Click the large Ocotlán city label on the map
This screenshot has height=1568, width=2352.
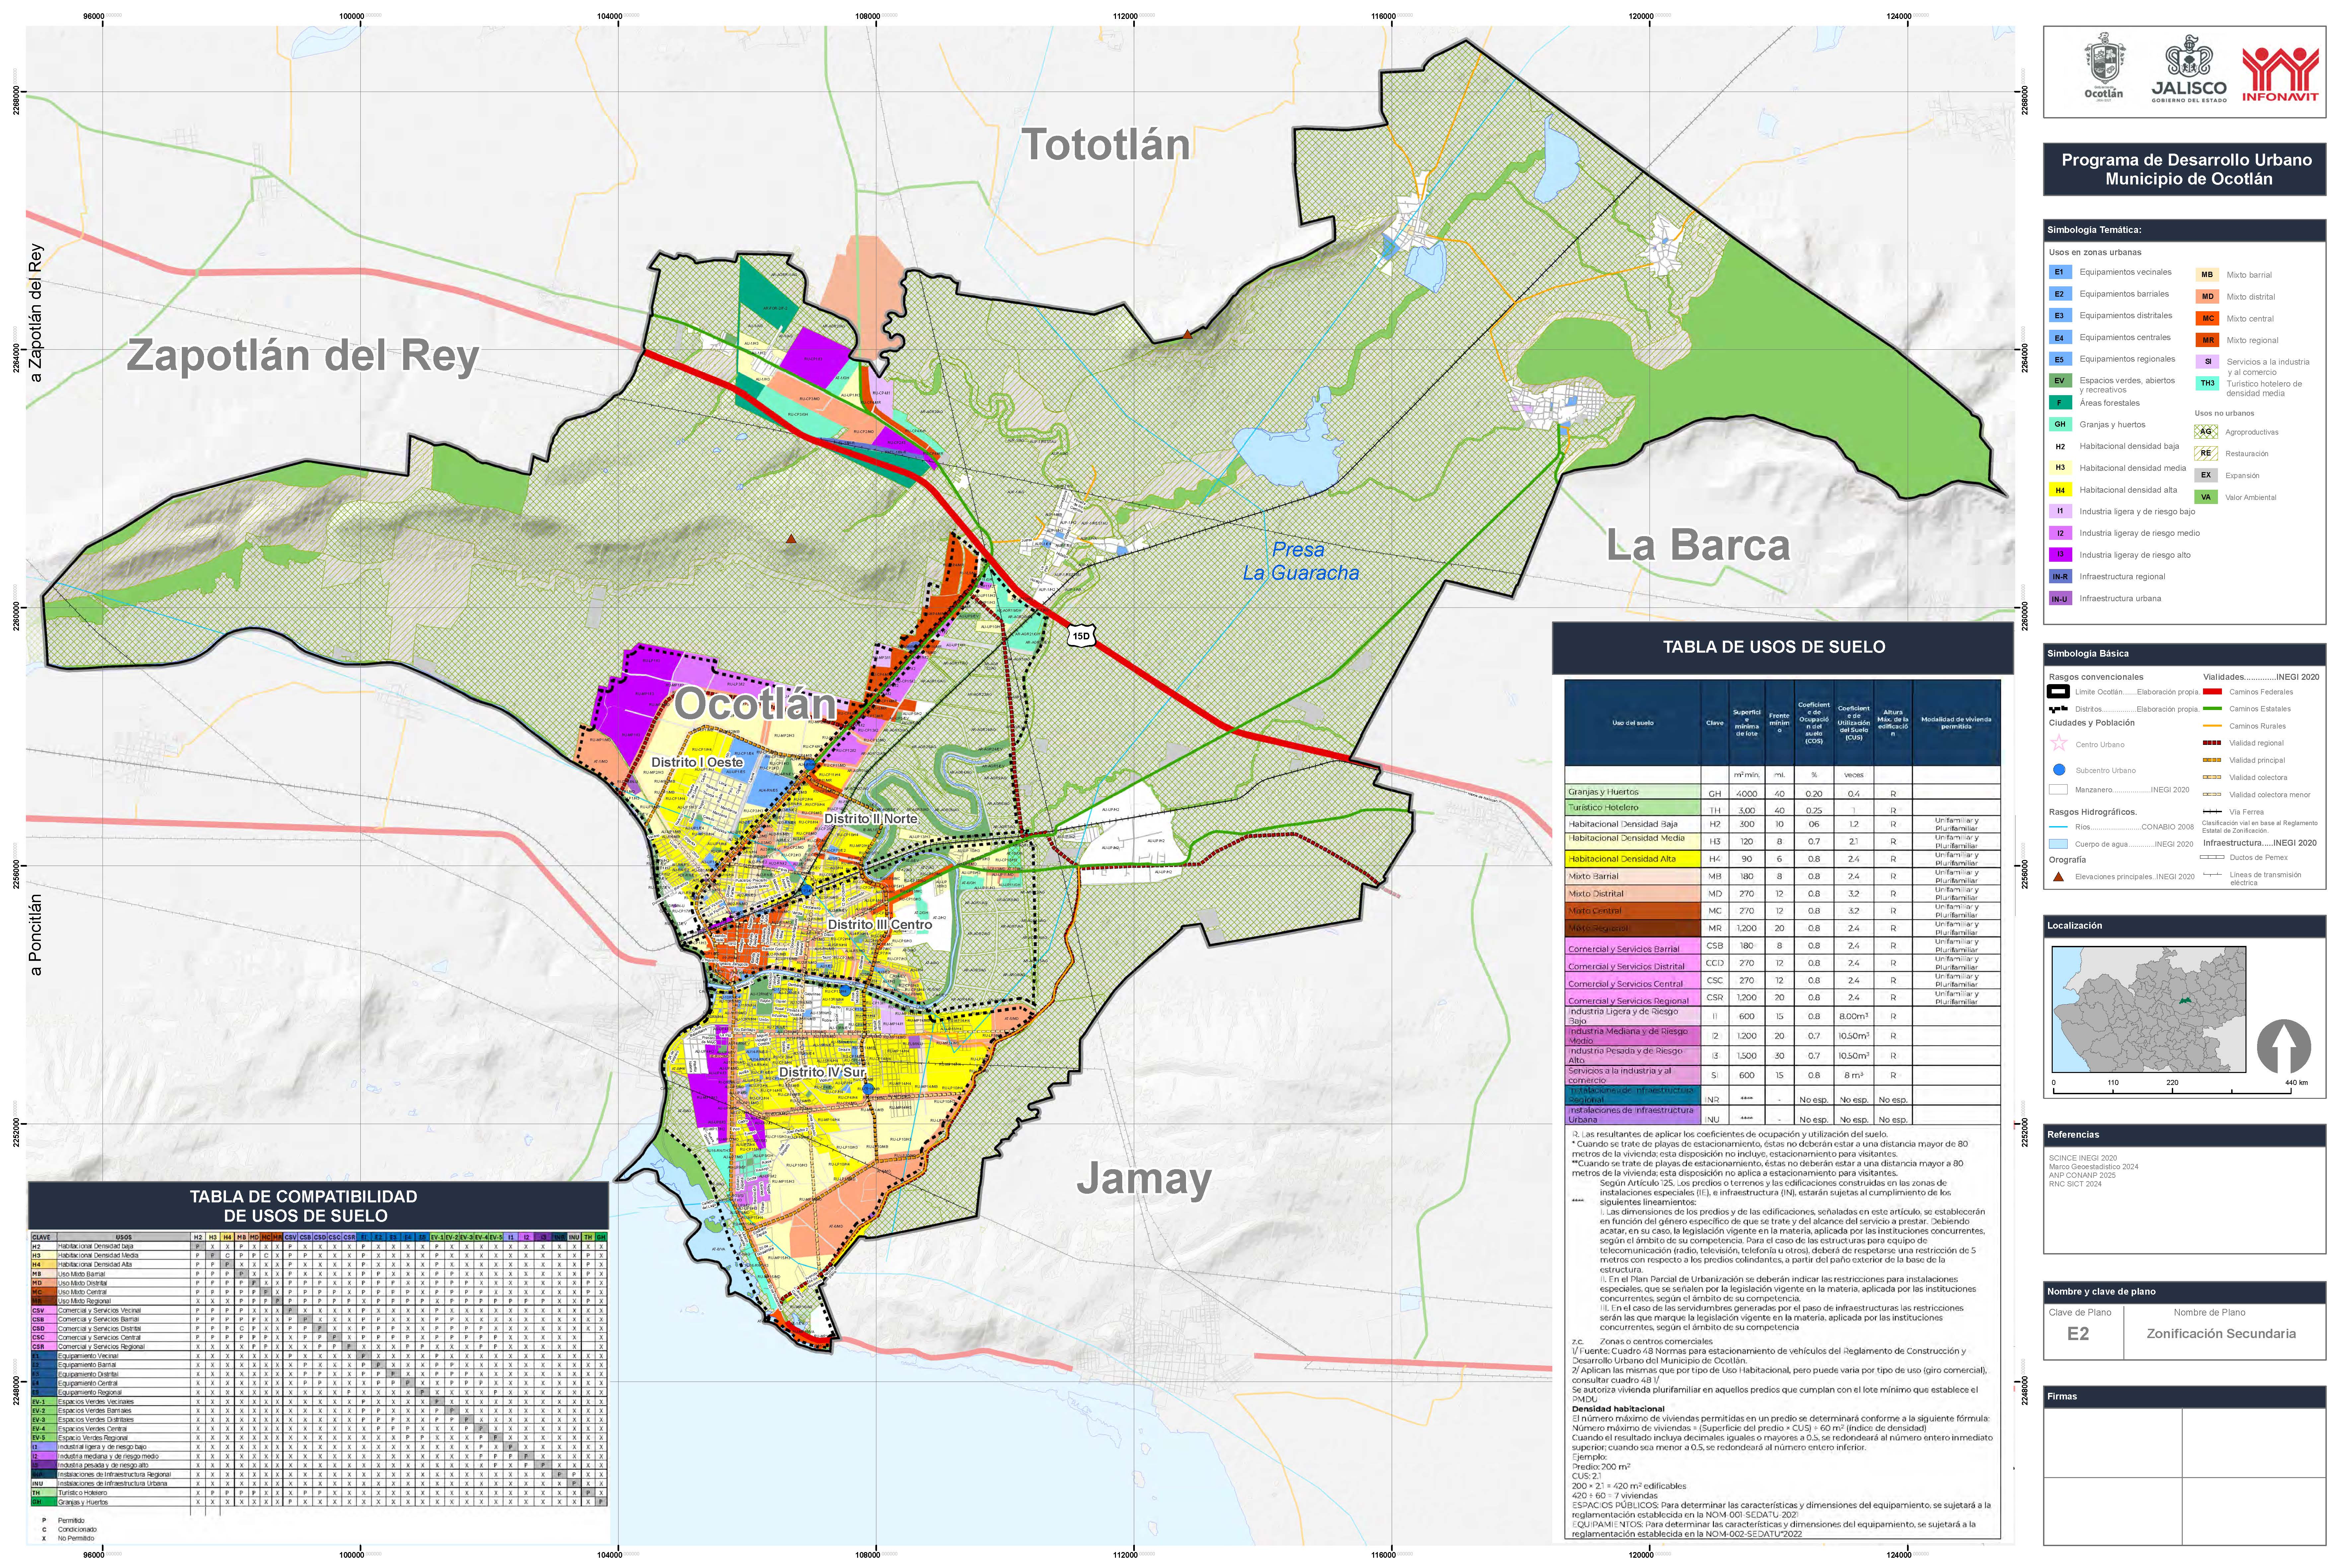[x=755, y=704]
